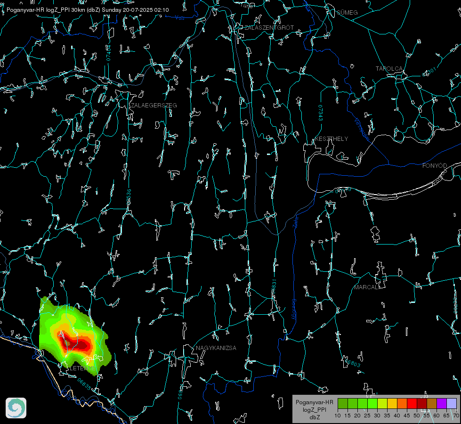Click the Zala river label
This screenshot has height=424, width=461.
(x=295, y=222)
